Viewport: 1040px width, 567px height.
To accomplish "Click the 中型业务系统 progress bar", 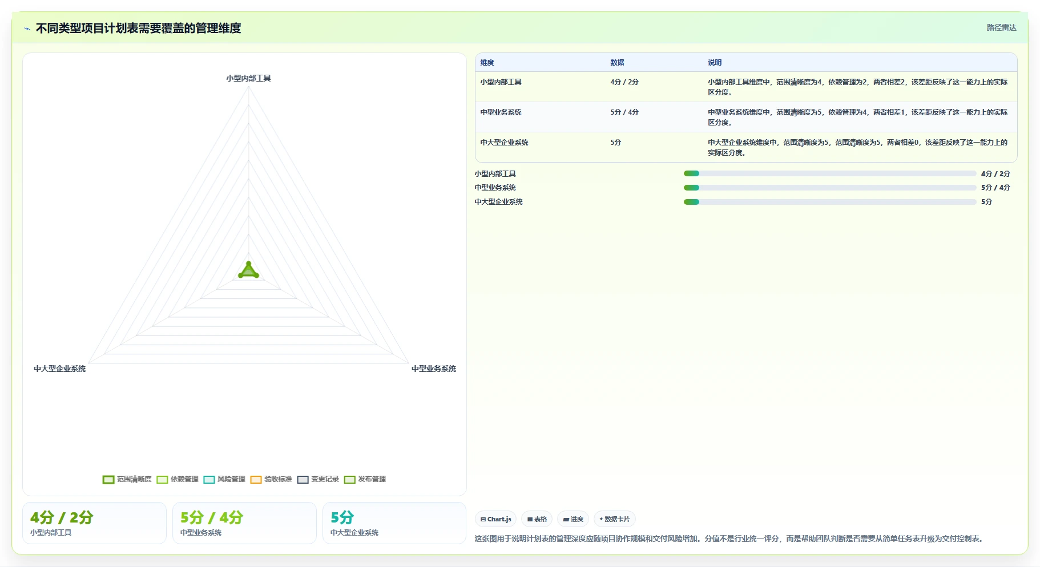I will click(829, 188).
